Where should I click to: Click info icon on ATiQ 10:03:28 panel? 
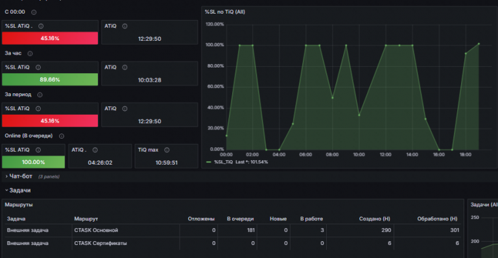point(124,67)
